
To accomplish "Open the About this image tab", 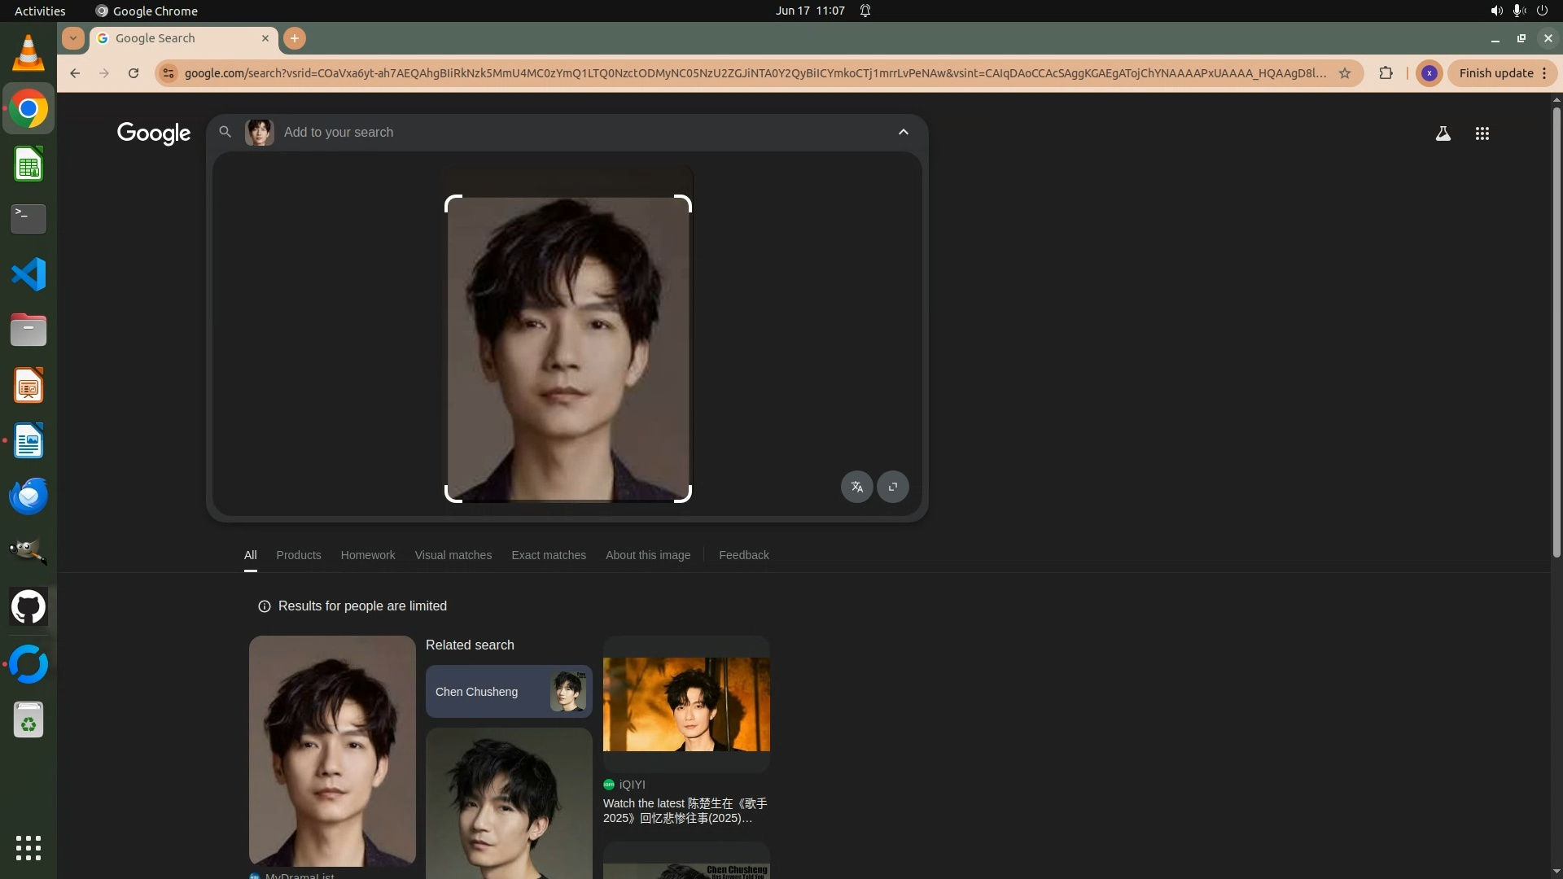I will tap(647, 555).
